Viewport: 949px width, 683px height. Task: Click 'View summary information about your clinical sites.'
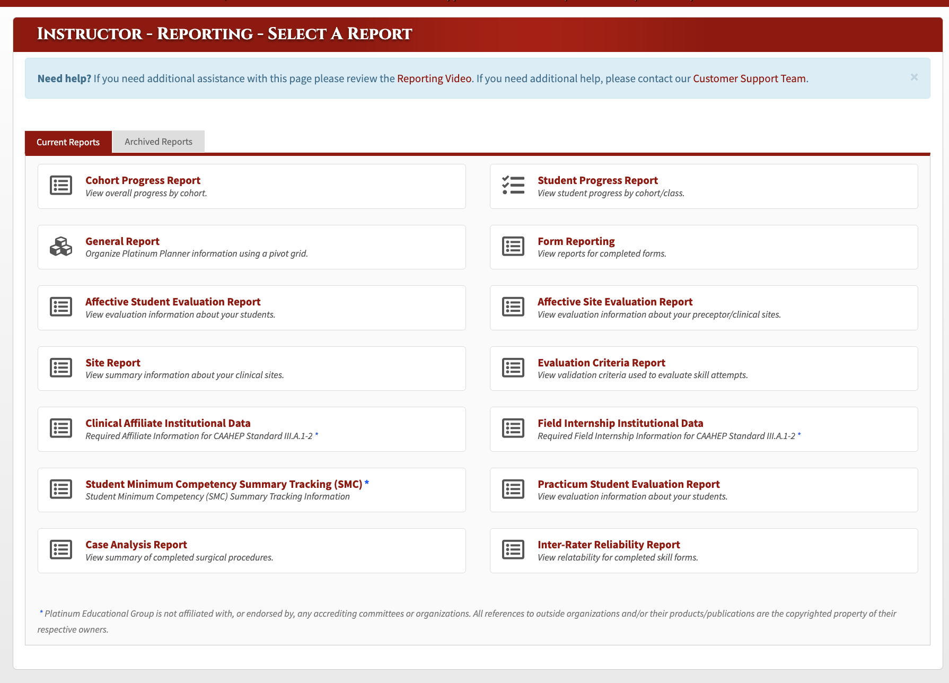184,375
